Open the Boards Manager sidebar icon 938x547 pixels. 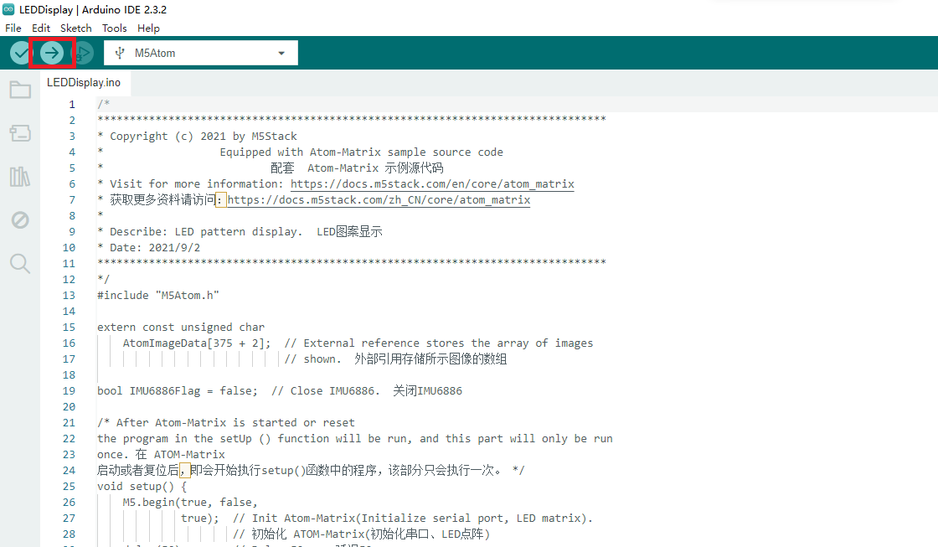pos(20,132)
